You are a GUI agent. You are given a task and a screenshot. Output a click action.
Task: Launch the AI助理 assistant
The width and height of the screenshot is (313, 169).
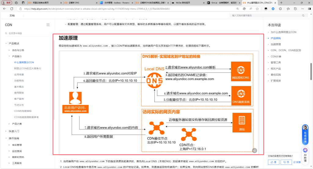[305, 154]
